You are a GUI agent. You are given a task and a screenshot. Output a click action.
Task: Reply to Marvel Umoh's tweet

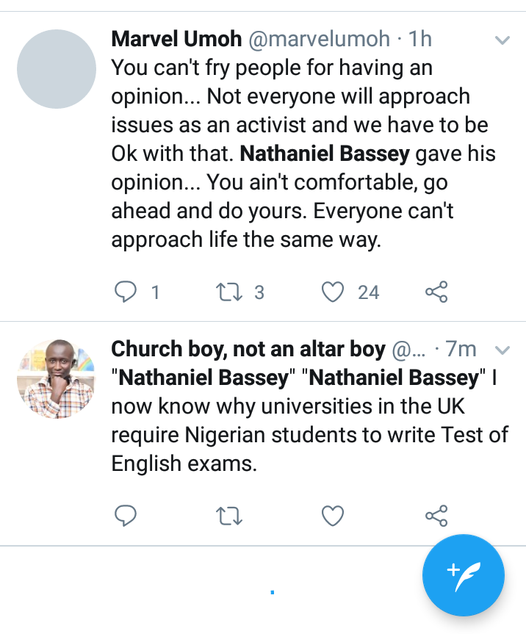pos(126,292)
